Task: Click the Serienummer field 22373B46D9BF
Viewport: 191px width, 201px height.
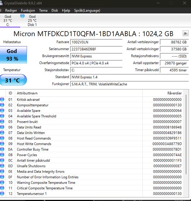Action: pos(96,49)
